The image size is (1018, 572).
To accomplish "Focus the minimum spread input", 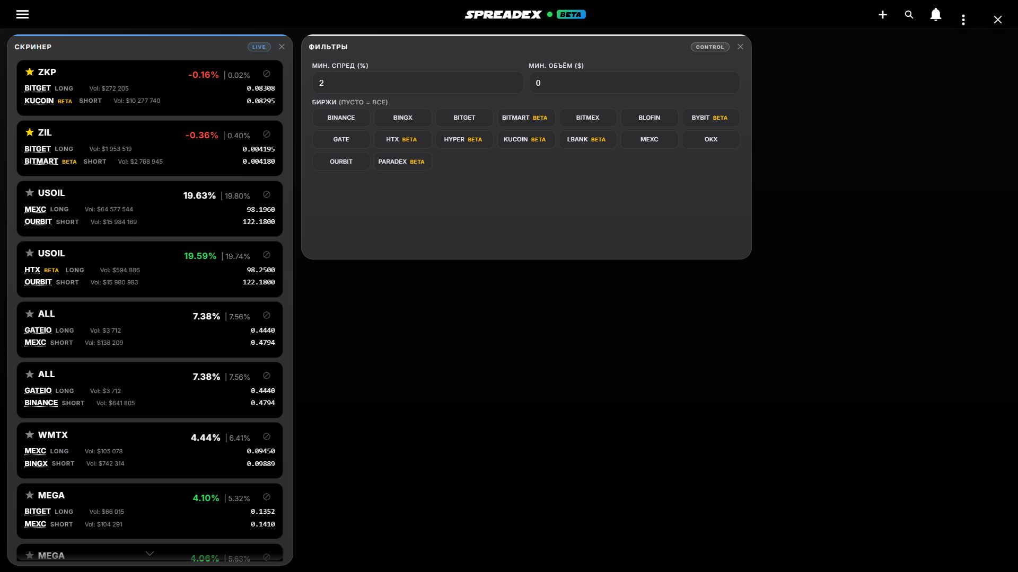I will (x=417, y=83).
